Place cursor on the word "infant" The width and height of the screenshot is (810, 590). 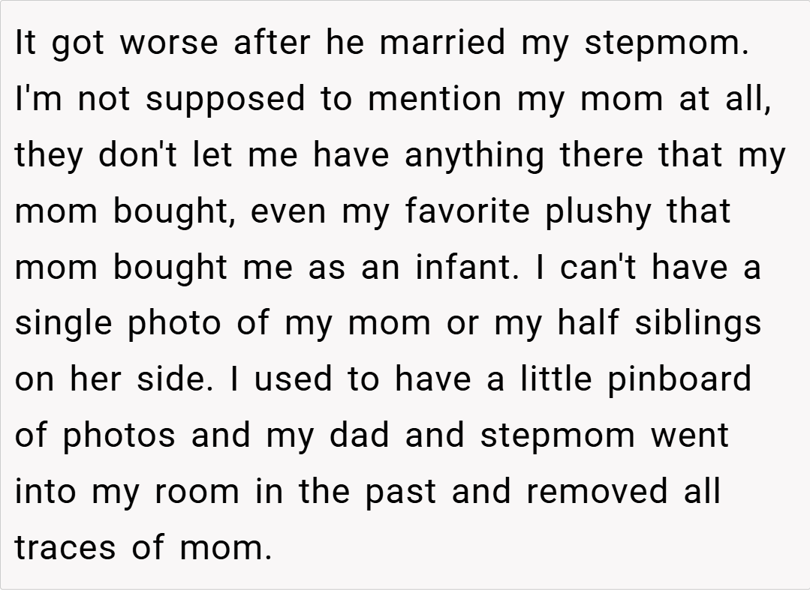click(467, 268)
